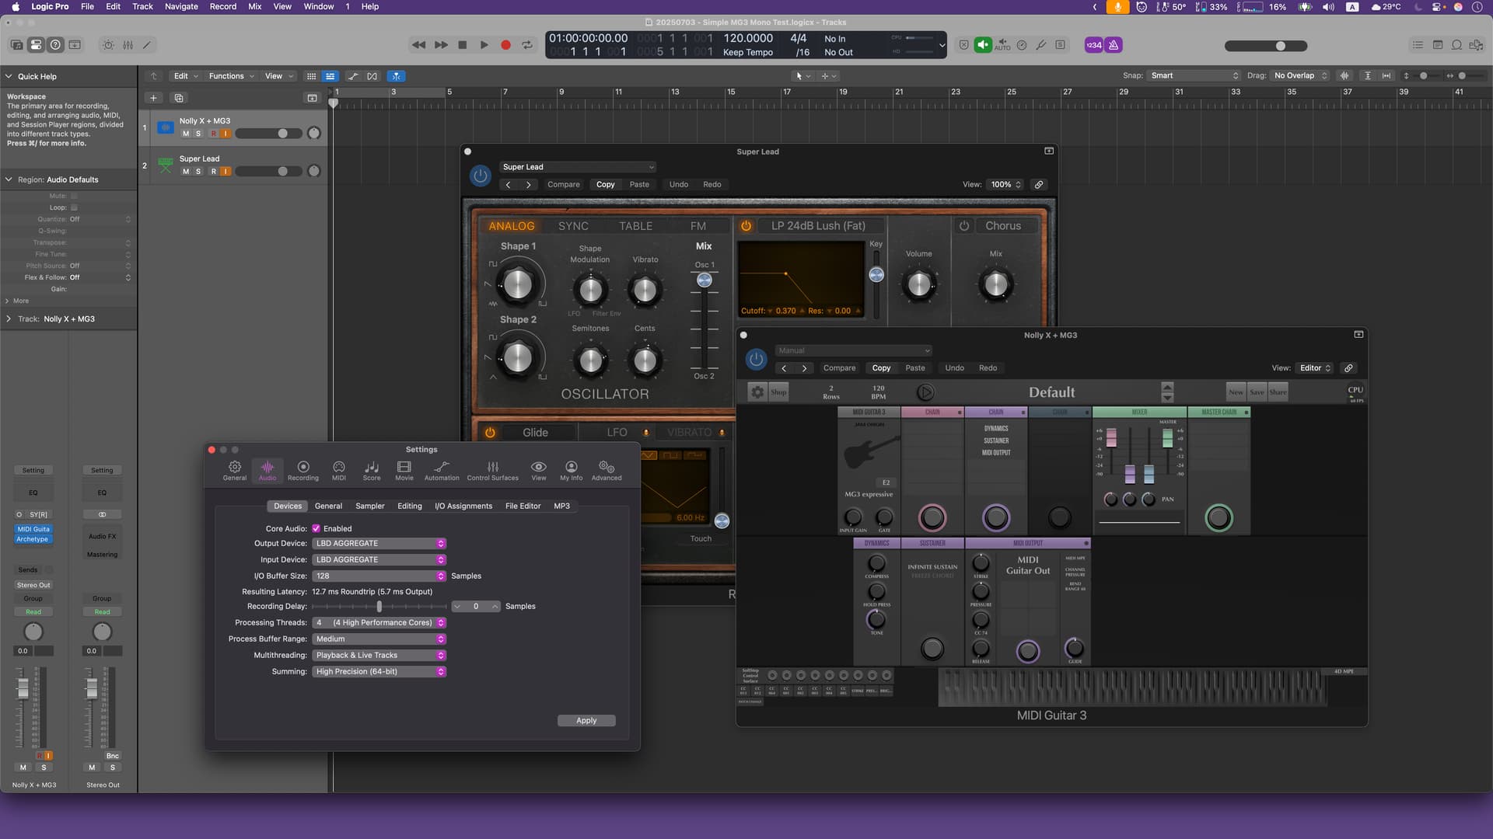Uncheck the Core Audio Enabled checkbox
The image size is (1493, 839).
[x=316, y=528]
